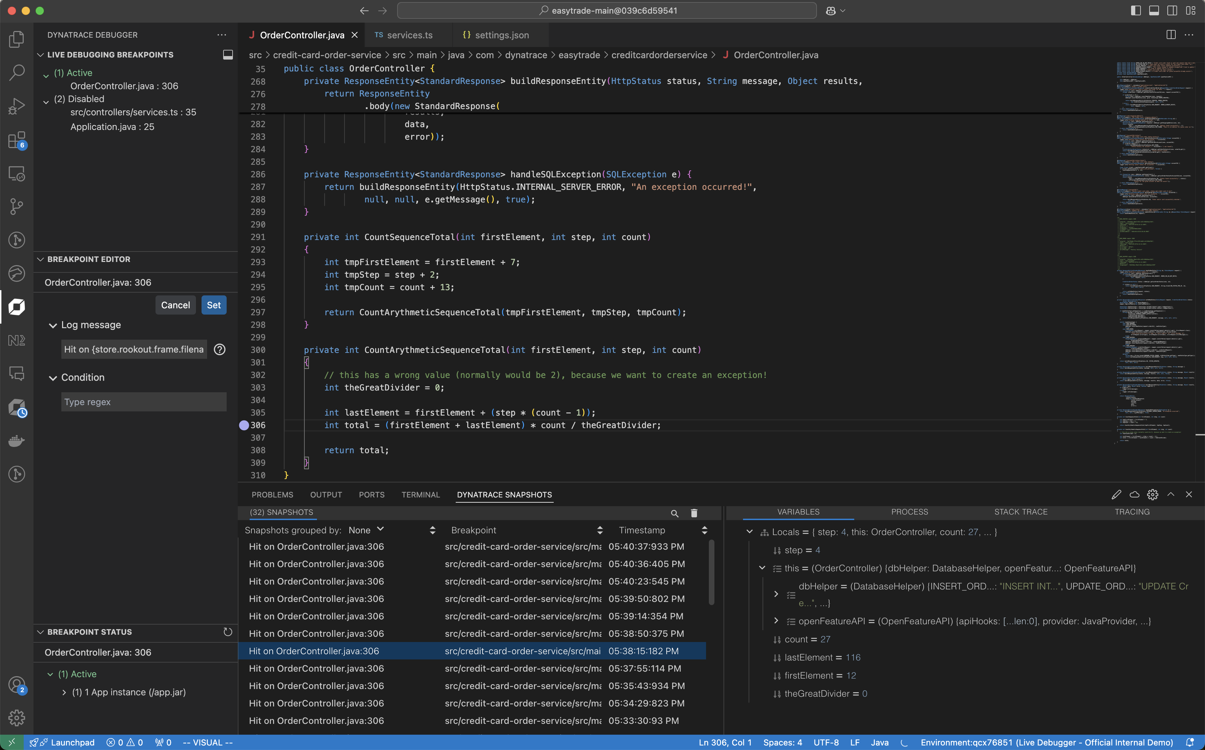Toggle the secondary side bar
1205x750 pixels.
[x=1172, y=10]
